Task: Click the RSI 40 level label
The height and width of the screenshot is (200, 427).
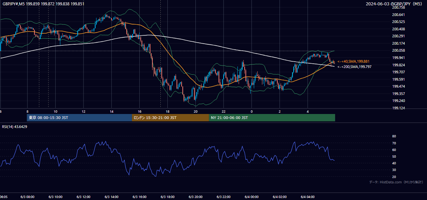Action: click(x=394, y=163)
